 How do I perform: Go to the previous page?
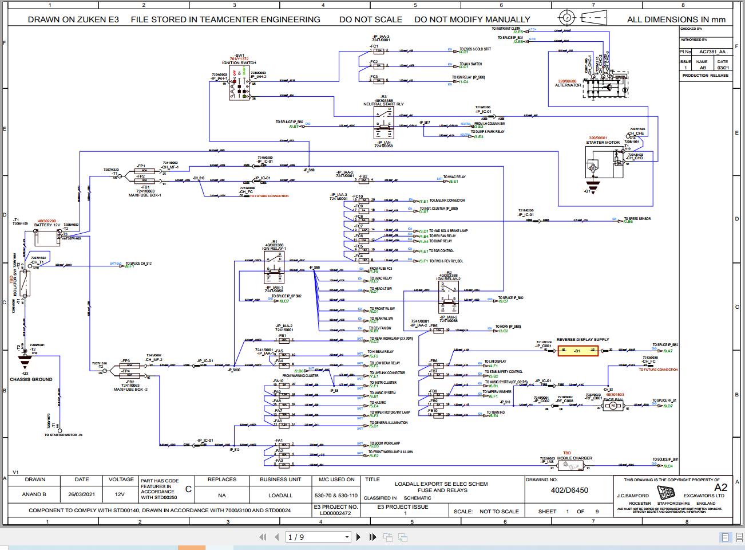click(x=278, y=537)
